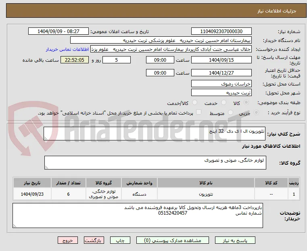Click the خروج exit button
Viewport: 307px width, 251px height.
click(68, 241)
